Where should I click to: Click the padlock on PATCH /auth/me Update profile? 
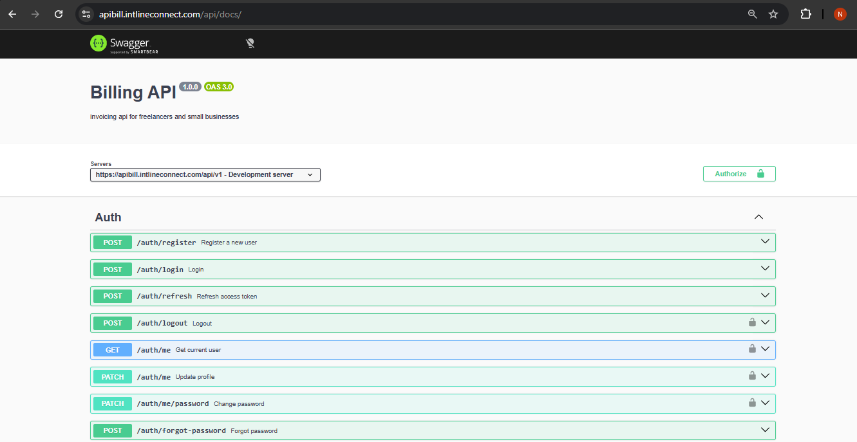click(x=751, y=376)
